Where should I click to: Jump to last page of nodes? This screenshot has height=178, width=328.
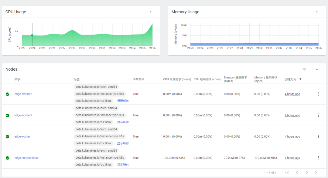(x=317, y=173)
